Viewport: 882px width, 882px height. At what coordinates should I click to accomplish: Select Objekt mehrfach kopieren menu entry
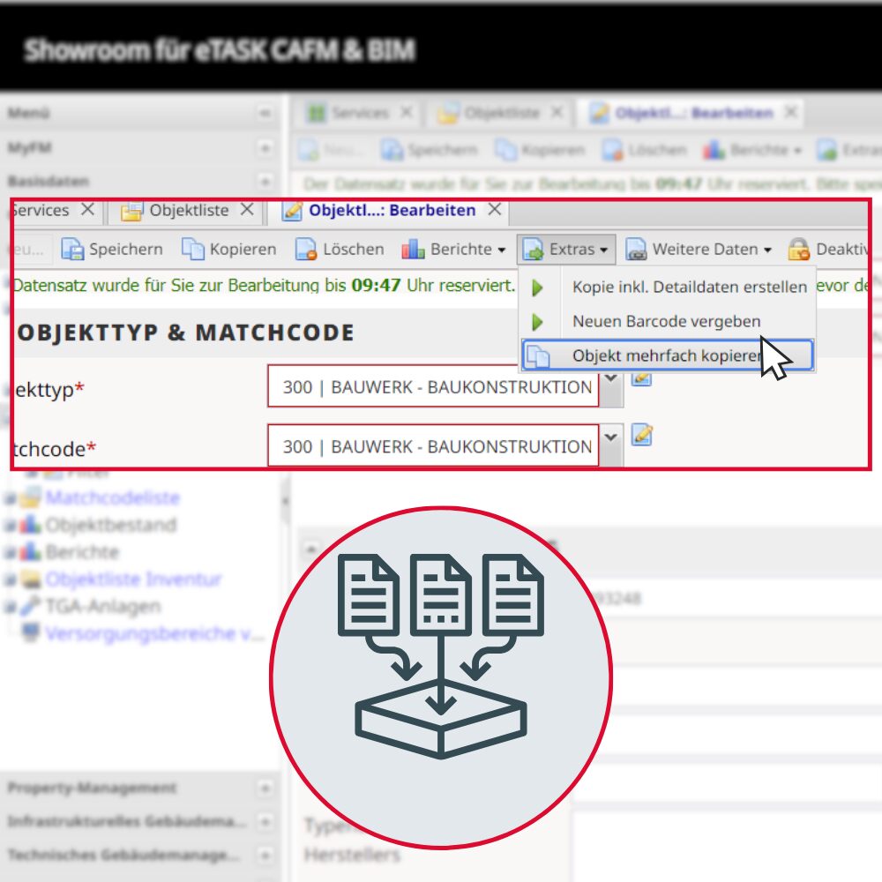(x=667, y=355)
